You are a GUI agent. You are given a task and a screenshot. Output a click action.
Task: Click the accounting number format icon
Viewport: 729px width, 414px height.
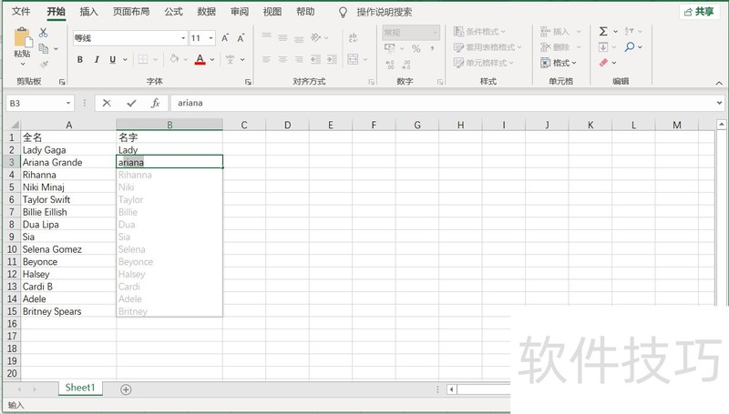(x=390, y=48)
